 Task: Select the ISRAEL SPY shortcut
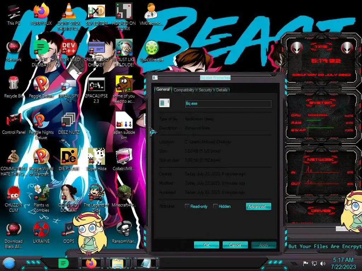pos(69,87)
